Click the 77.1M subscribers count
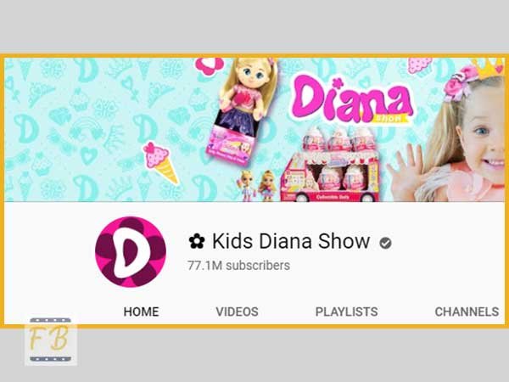509x382 pixels. (x=238, y=266)
